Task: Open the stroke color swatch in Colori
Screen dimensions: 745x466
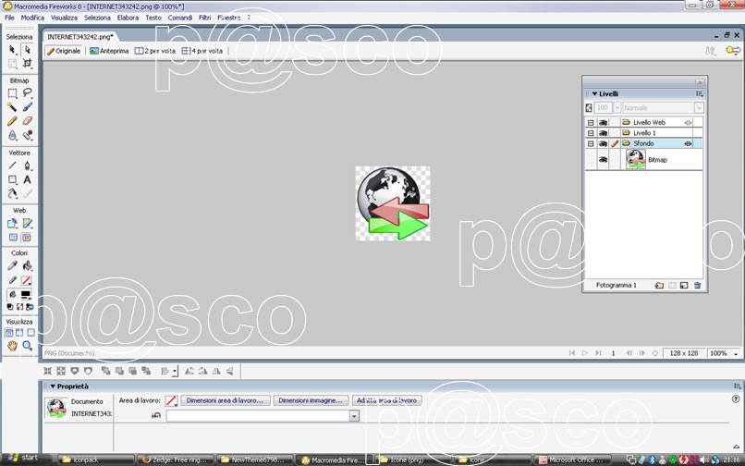Action: 26,280
